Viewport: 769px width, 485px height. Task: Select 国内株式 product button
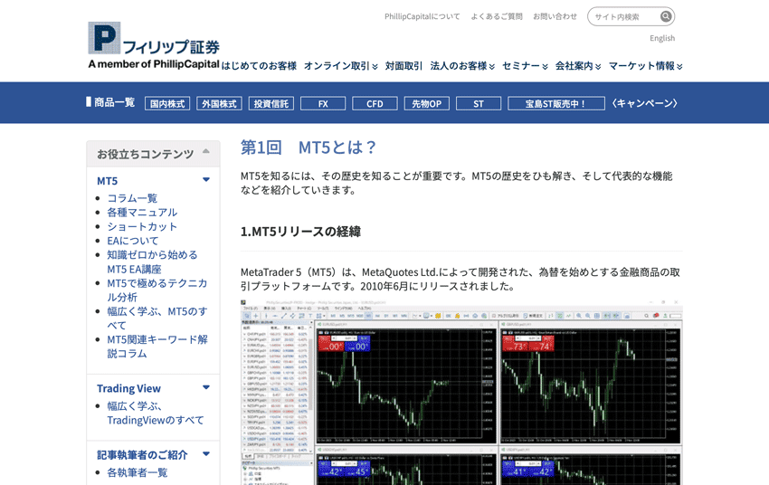click(167, 103)
